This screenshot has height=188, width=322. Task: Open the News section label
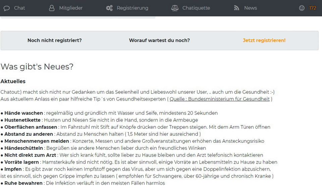(251, 8)
